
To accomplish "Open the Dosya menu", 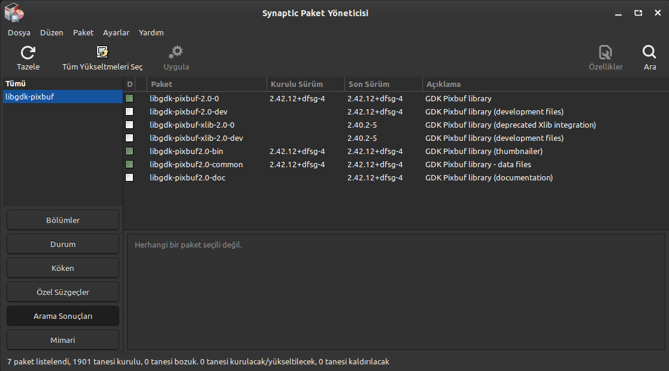I will pyautogui.click(x=19, y=33).
